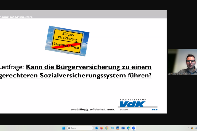197x131 pixels.
Task: Open the blue calendar-style taskbar app
Action: pyautogui.click(x=117, y=128)
